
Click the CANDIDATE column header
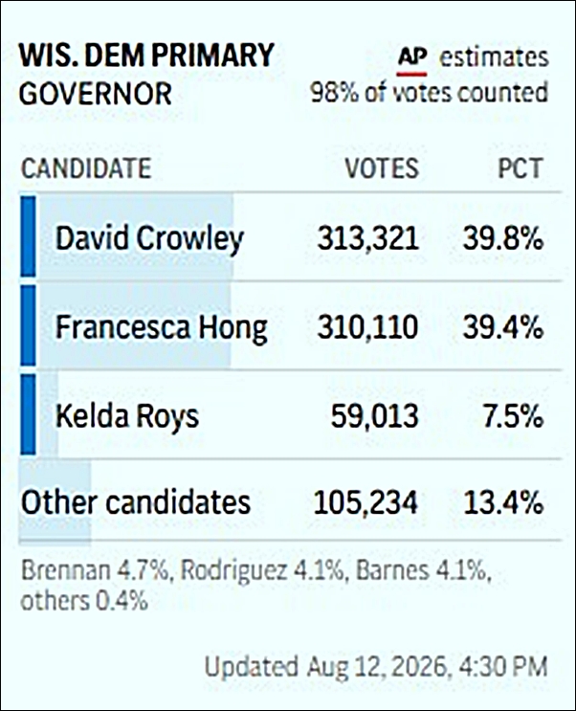86,168
